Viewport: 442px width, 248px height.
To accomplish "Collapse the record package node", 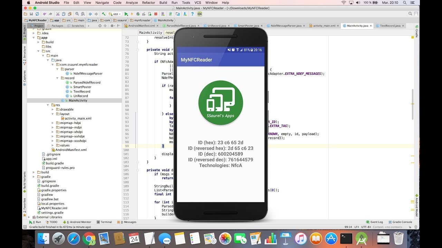I will [x=58, y=78].
